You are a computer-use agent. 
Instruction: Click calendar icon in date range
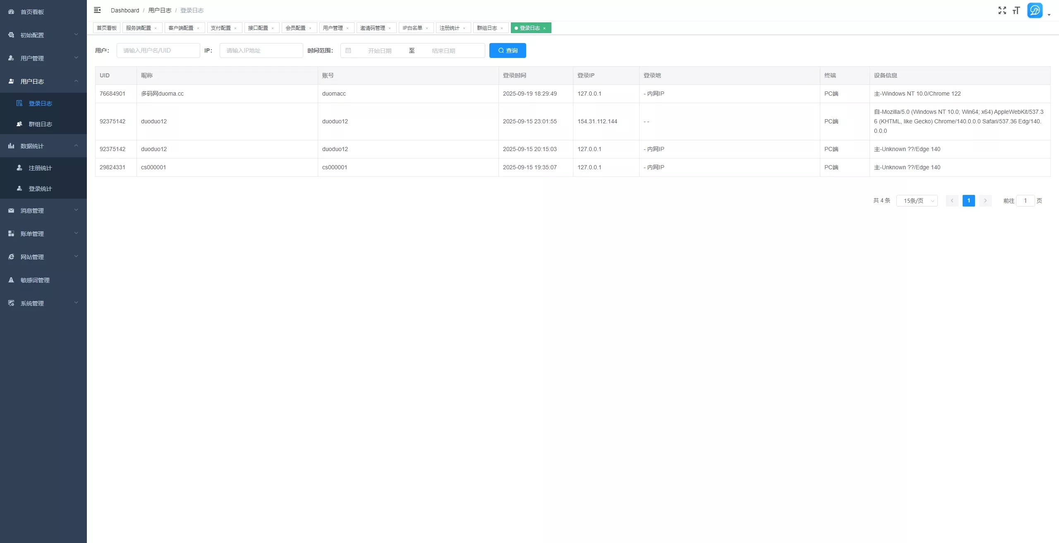348,50
